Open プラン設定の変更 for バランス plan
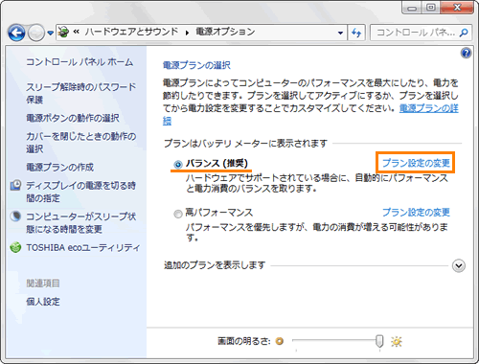Screen dimensions: 479x364 [416, 163]
